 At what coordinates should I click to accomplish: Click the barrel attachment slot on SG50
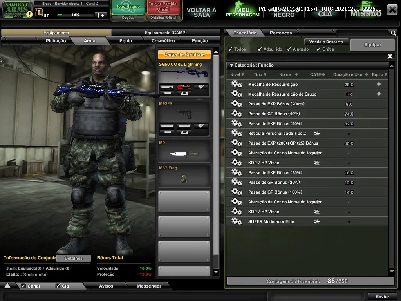click(x=167, y=87)
